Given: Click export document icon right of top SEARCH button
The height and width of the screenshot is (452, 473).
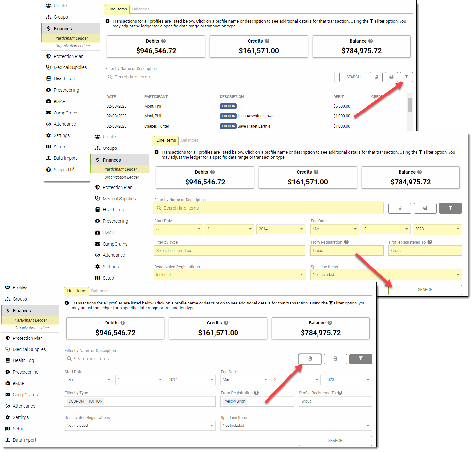Looking at the screenshot, I should coord(376,77).
